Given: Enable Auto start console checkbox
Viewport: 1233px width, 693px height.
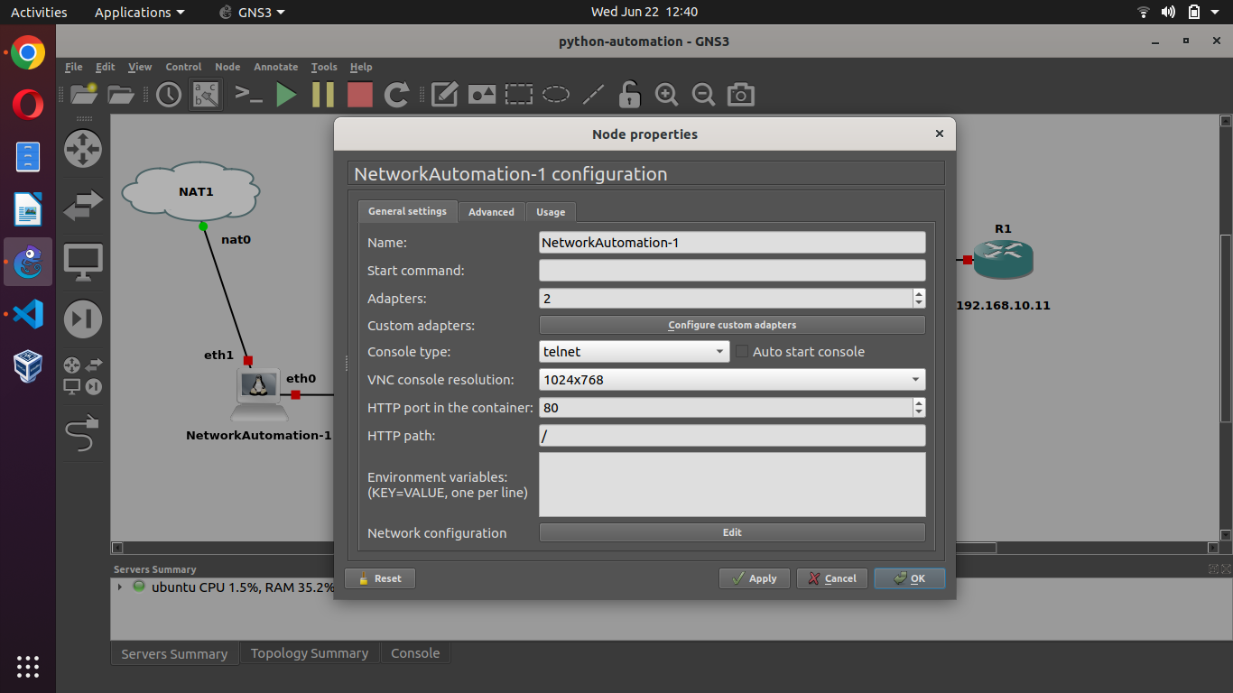Looking at the screenshot, I should tap(743, 352).
